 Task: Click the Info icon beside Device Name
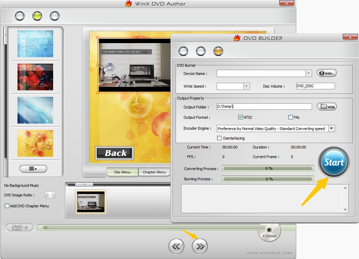click(x=327, y=73)
